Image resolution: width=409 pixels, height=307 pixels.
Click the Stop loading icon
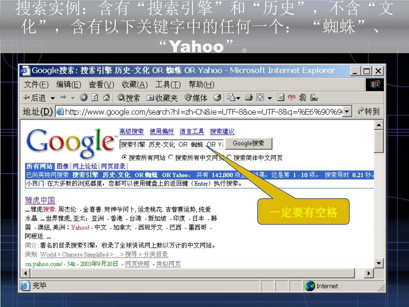pos(83,98)
